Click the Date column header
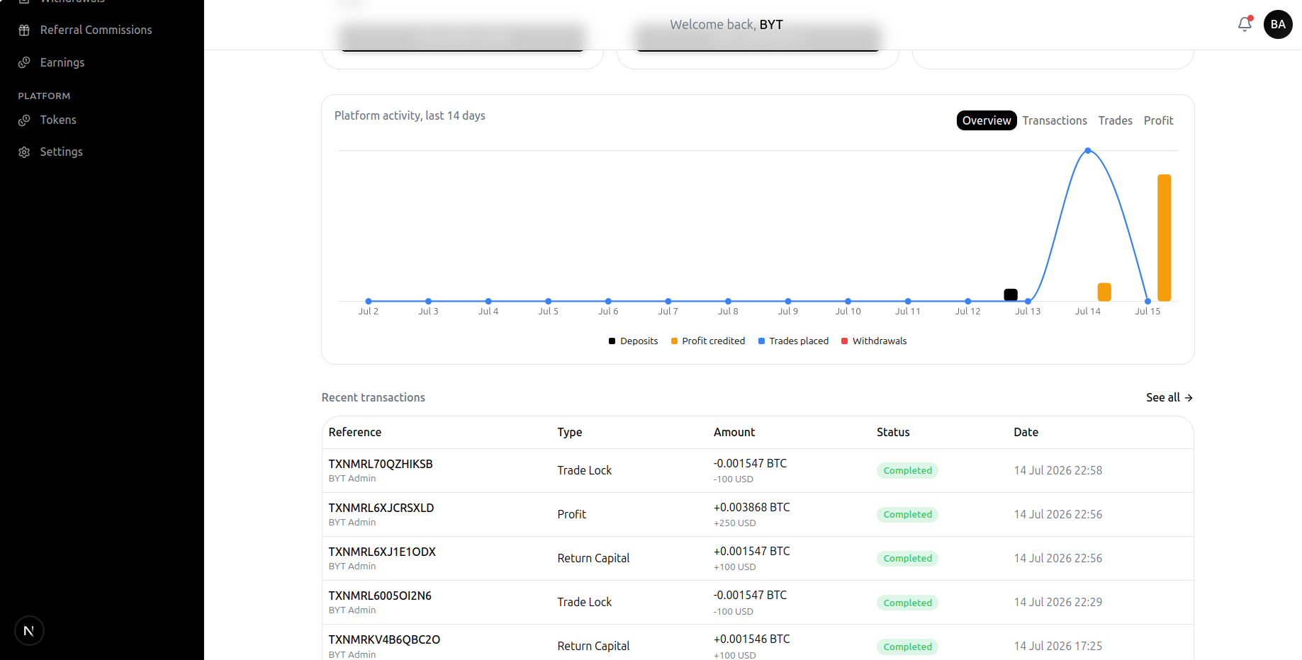Image resolution: width=1302 pixels, height=660 pixels. pyautogui.click(x=1026, y=432)
